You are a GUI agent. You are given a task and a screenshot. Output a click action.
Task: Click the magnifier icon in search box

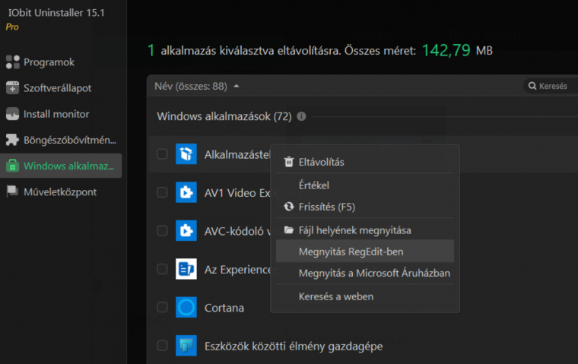click(x=532, y=86)
